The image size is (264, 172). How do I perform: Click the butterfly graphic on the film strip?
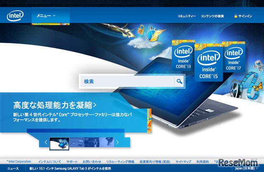pos(257,86)
